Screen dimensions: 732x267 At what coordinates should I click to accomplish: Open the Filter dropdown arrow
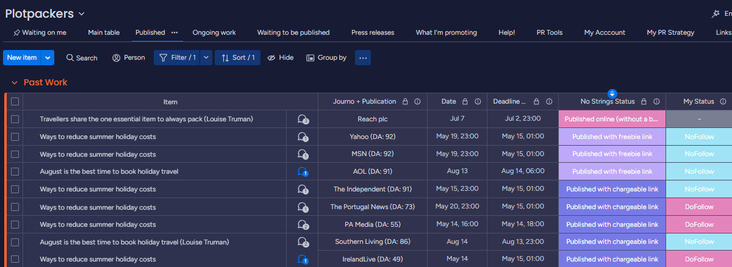click(206, 58)
